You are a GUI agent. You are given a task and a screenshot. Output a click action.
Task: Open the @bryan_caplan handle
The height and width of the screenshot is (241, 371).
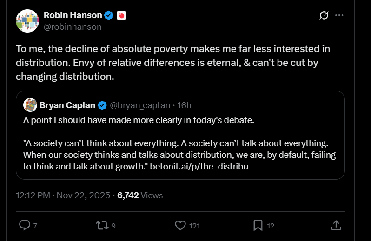(x=139, y=105)
